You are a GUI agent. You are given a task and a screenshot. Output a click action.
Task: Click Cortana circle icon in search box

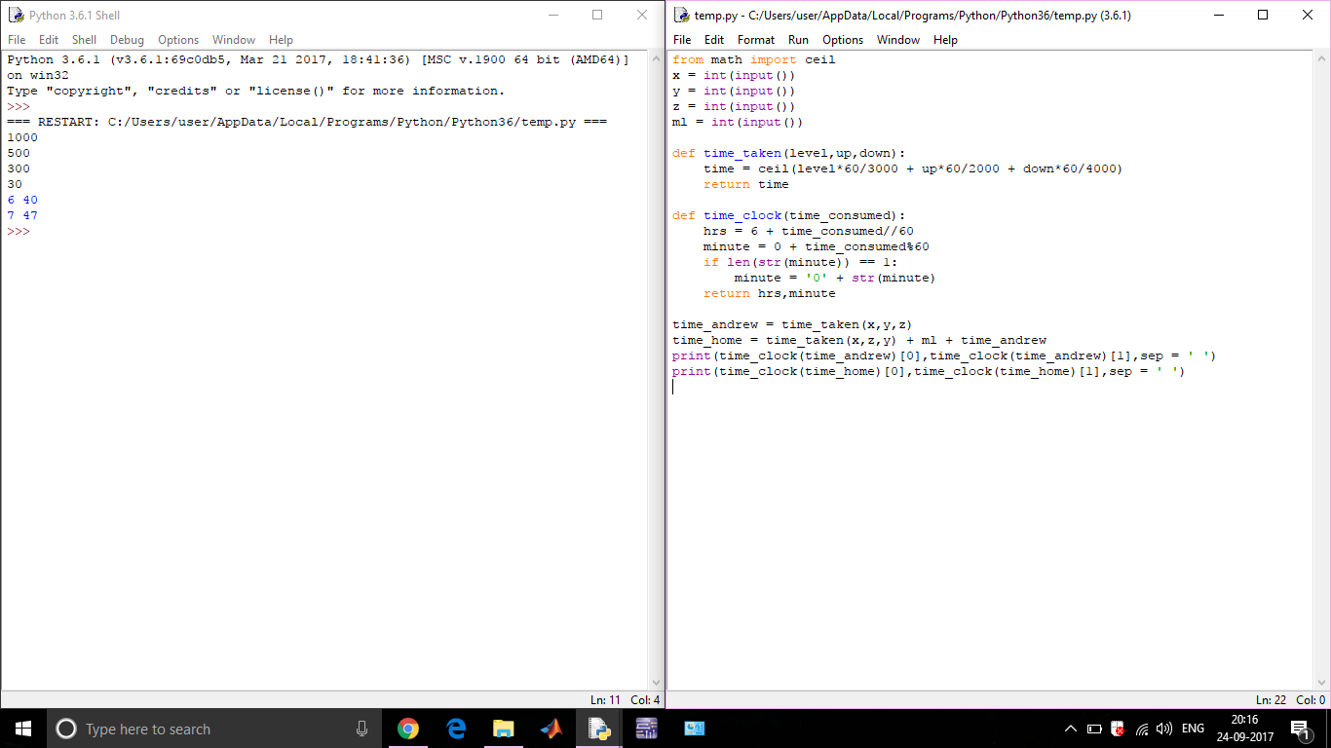click(66, 729)
